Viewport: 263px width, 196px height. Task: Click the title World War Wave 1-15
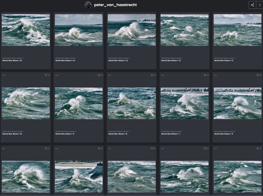tap(12, 60)
